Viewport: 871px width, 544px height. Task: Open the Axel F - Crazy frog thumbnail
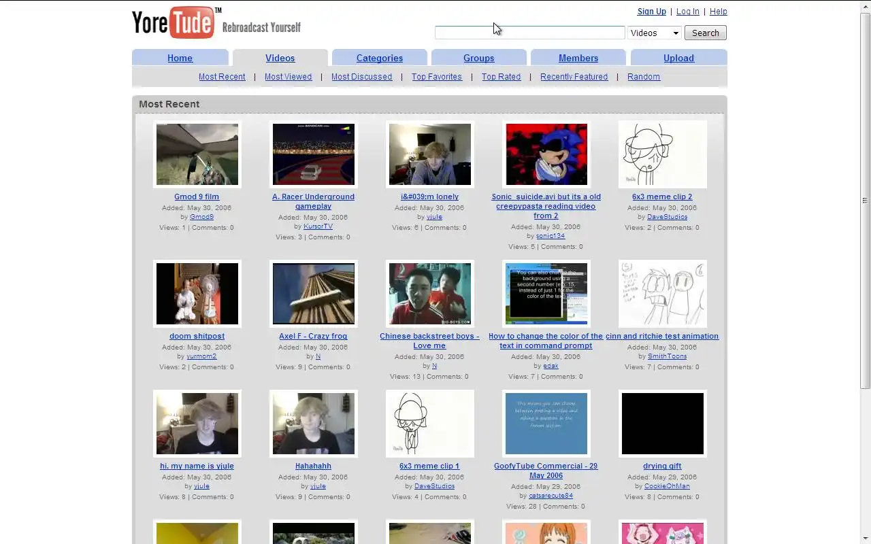[x=314, y=294]
